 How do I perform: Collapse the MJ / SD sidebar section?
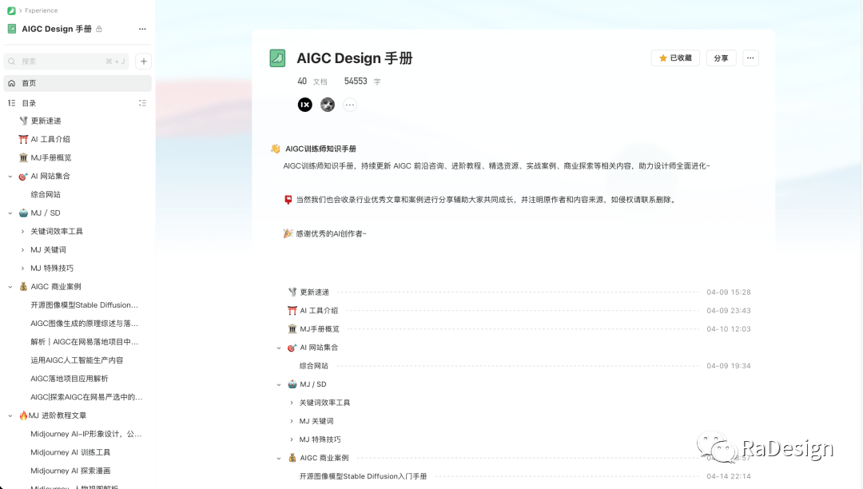click(10, 213)
